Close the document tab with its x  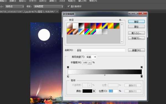[x=57, y=11]
